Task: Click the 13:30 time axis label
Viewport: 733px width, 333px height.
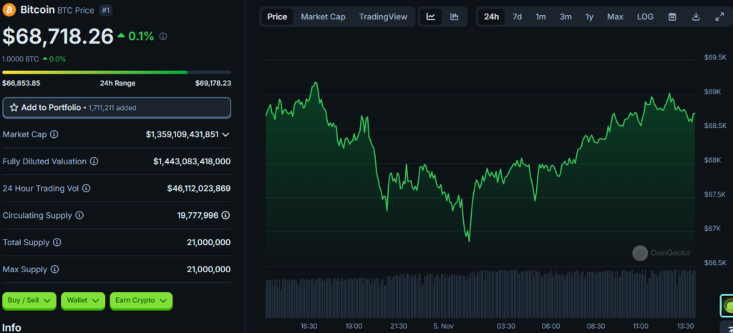Action: click(685, 326)
